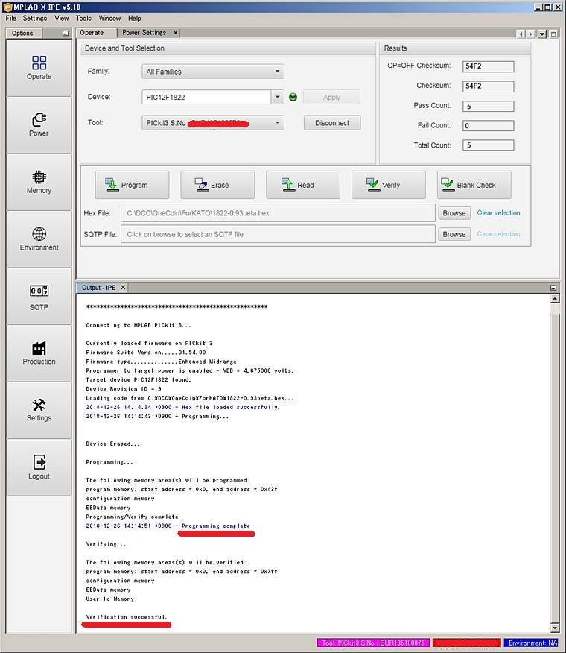This screenshot has height=653, width=566.
Task: Click the Program button
Action: pos(132,185)
